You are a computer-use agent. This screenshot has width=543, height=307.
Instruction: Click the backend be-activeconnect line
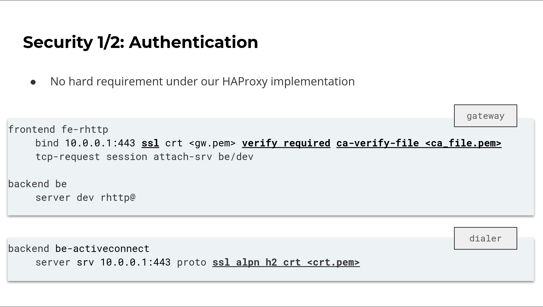(x=79, y=249)
